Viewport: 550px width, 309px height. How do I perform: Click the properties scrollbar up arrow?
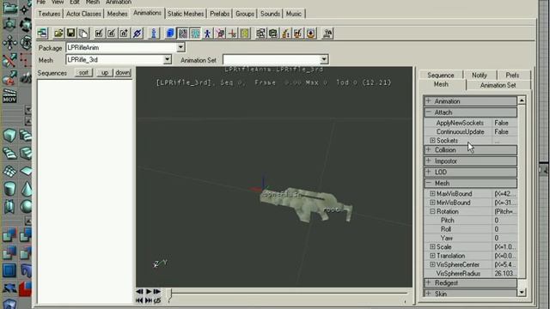coord(522,100)
